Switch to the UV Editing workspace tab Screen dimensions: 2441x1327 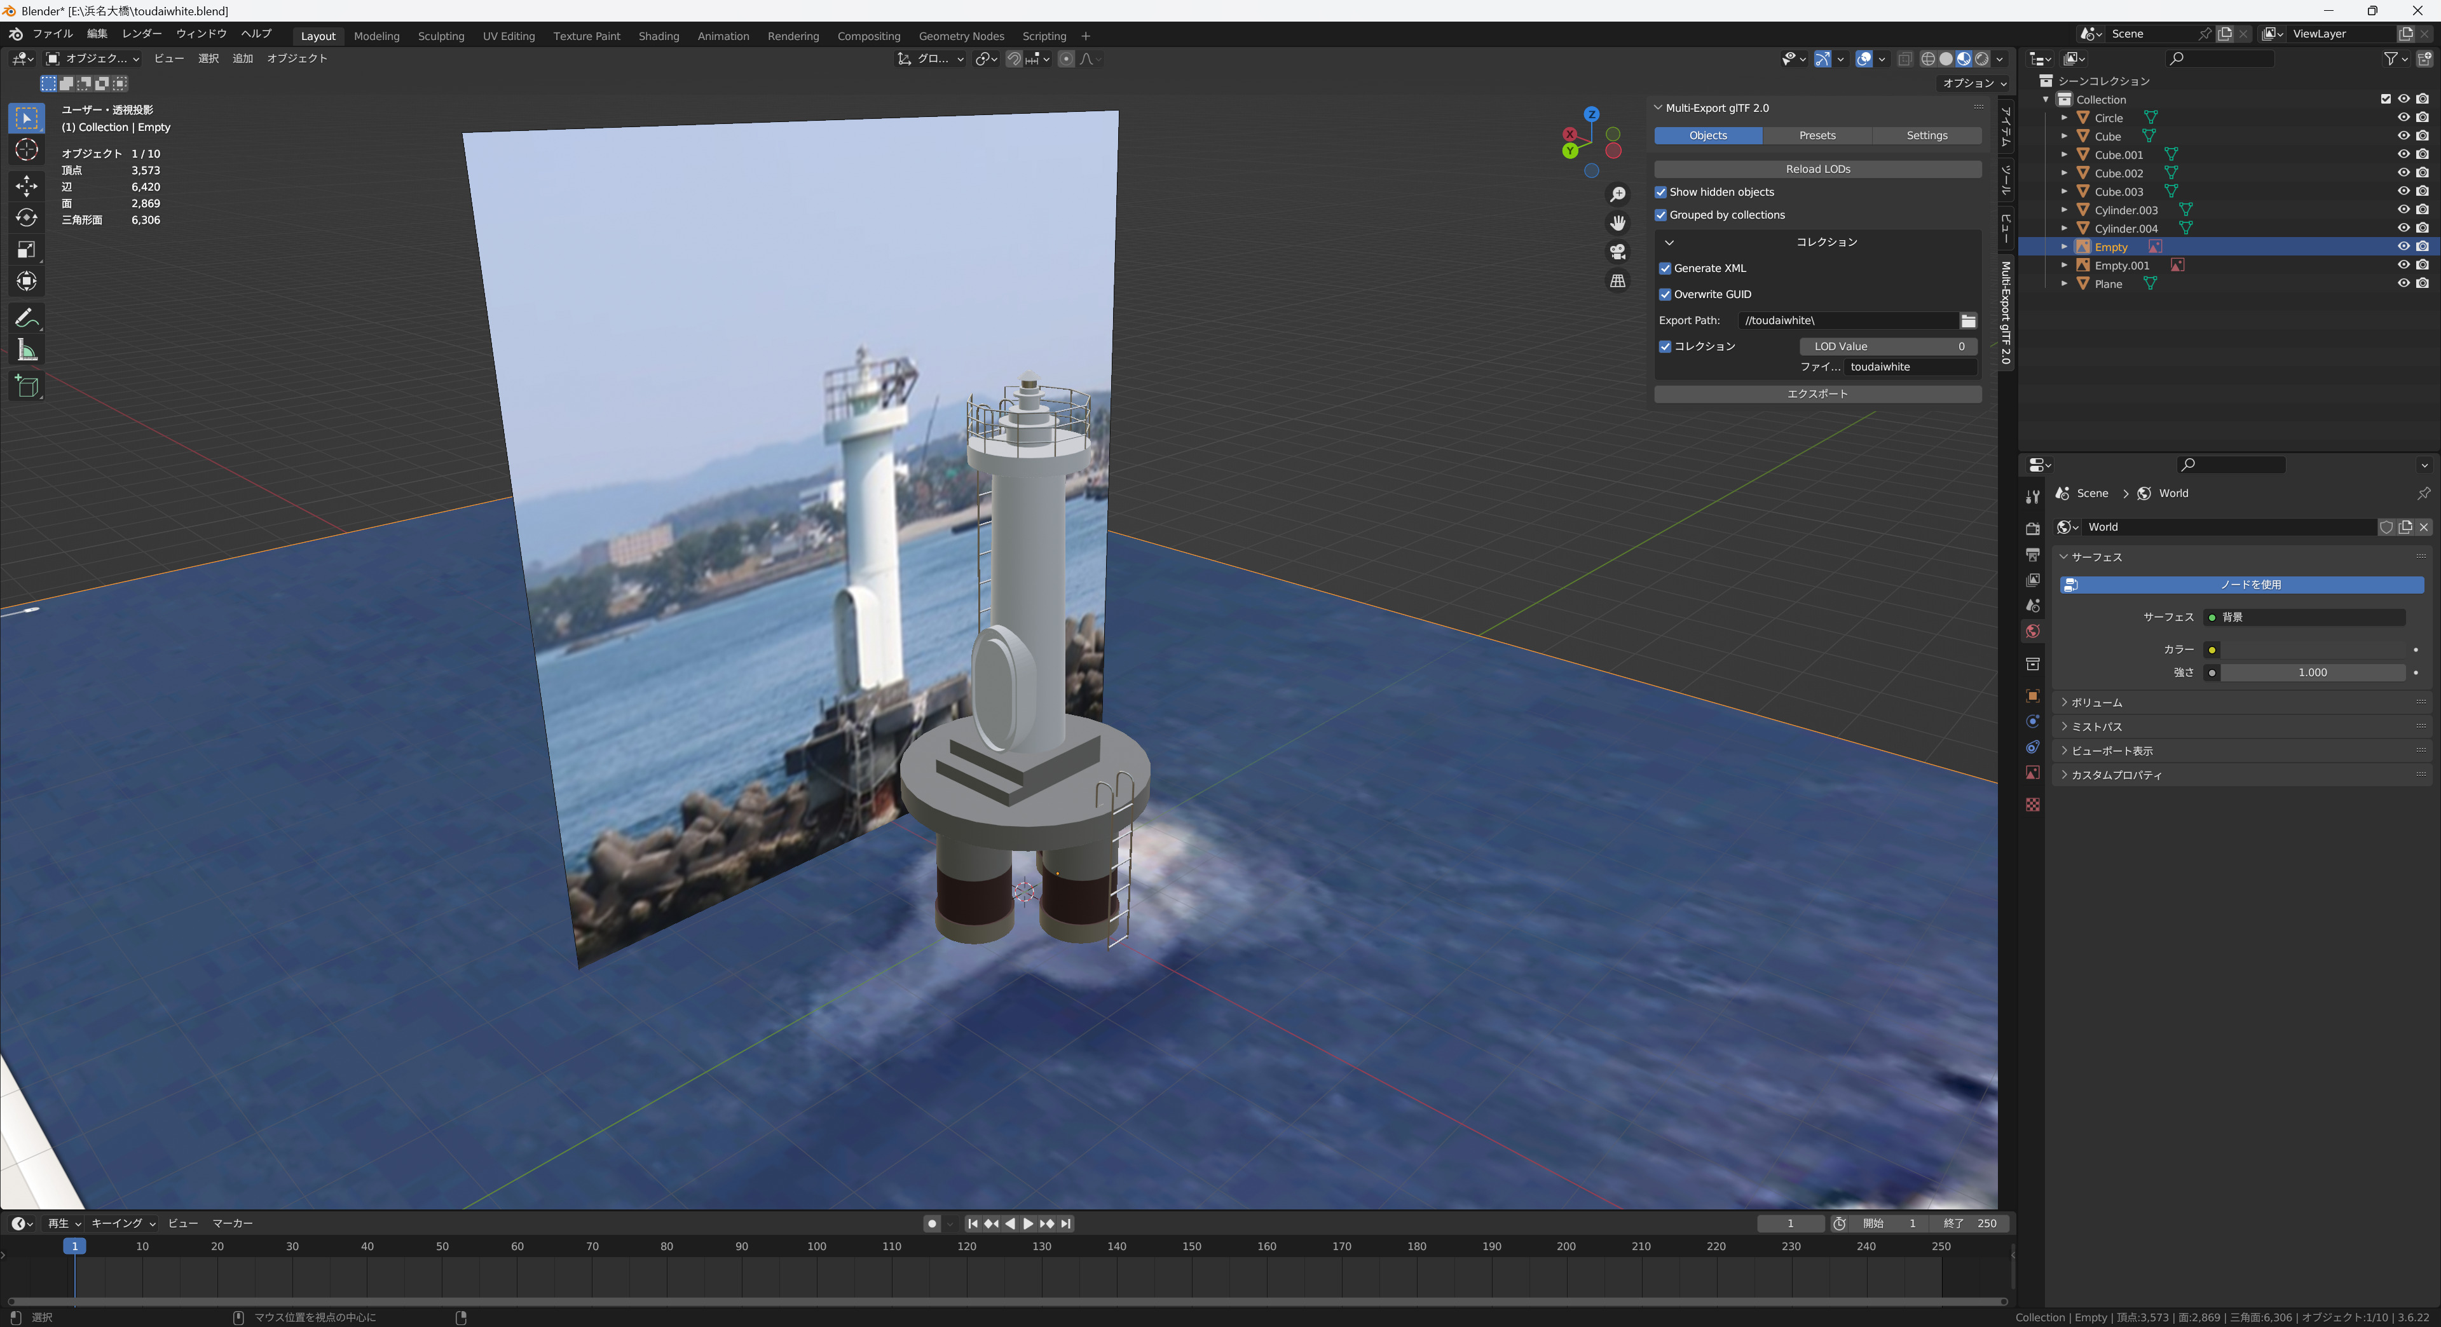pyautogui.click(x=509, y=36)
